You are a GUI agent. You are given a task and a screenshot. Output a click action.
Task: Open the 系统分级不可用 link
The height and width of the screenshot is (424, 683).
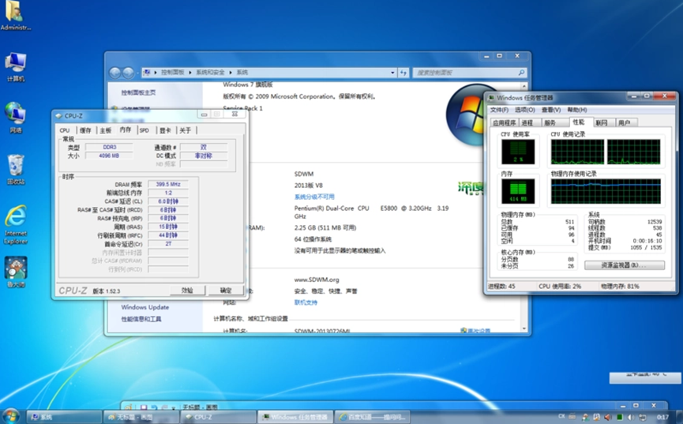click(x=314, y=197)
